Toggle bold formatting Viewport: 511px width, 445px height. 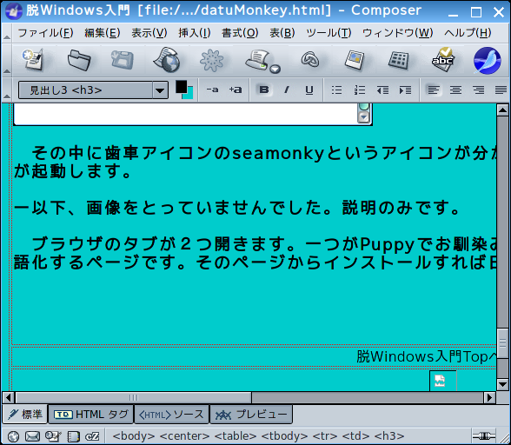[264, 90]
